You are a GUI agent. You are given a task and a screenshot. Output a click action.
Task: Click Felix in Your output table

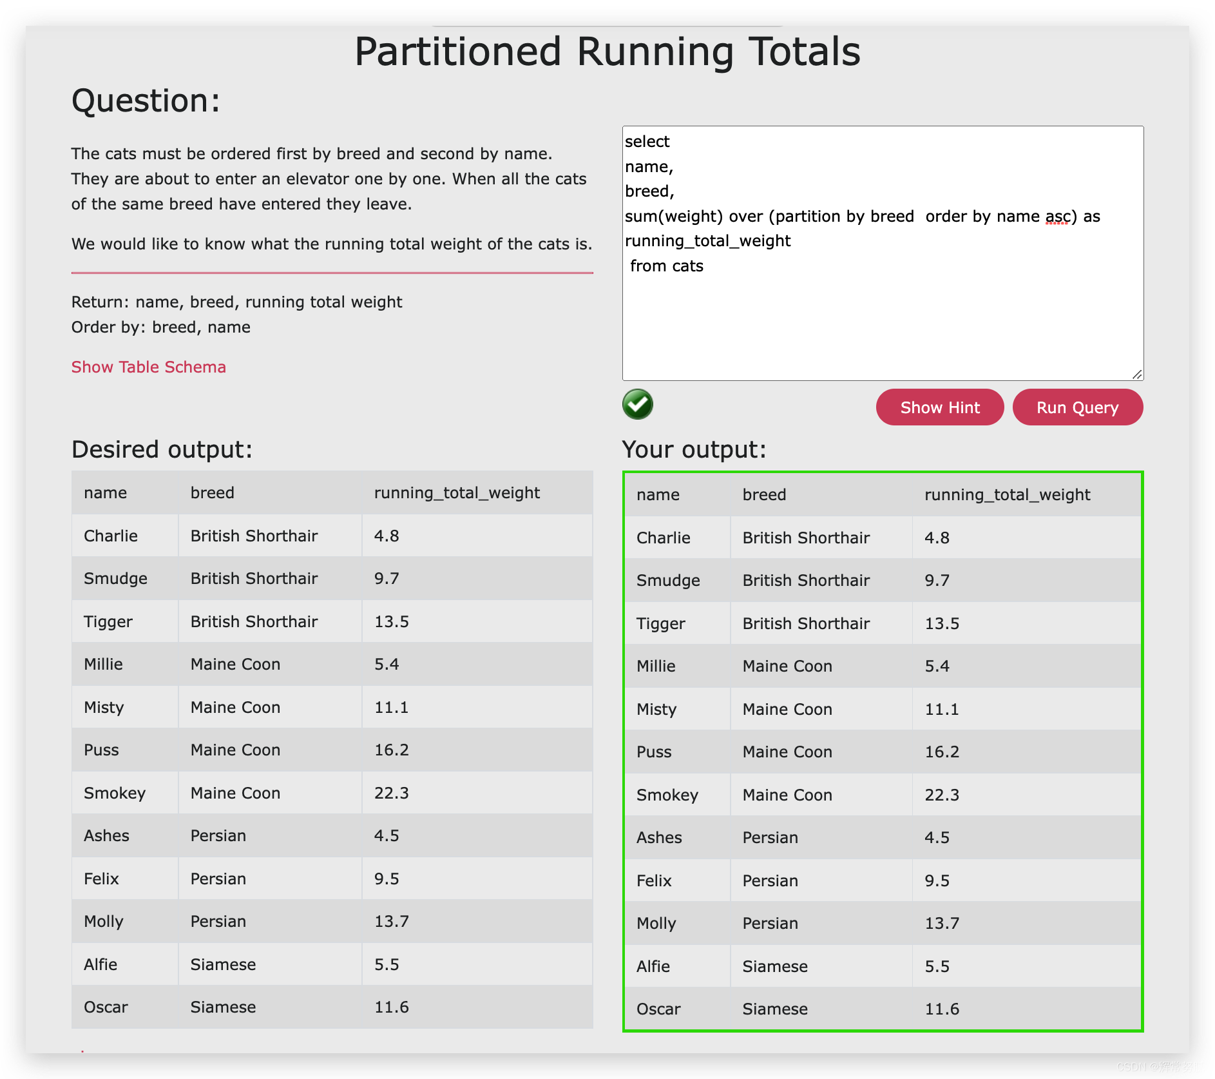click(654, 880)
